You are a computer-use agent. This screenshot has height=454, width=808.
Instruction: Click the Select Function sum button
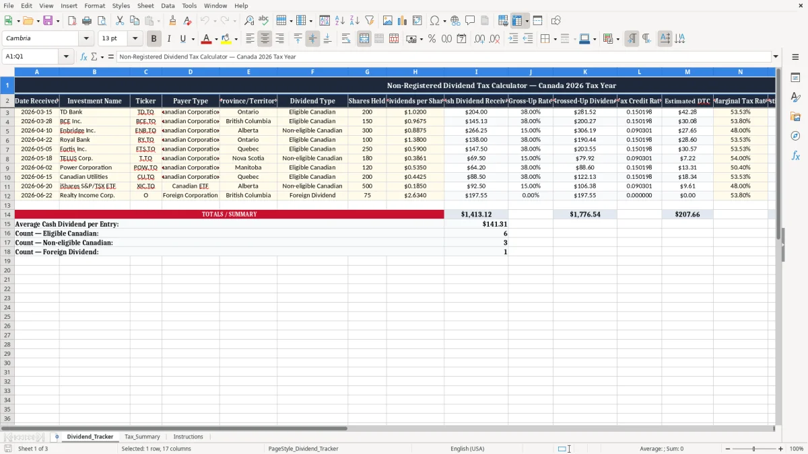(x=94, y=56)
